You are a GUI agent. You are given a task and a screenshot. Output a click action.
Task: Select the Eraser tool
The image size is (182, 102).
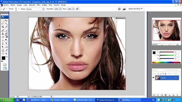click(3, 37)
